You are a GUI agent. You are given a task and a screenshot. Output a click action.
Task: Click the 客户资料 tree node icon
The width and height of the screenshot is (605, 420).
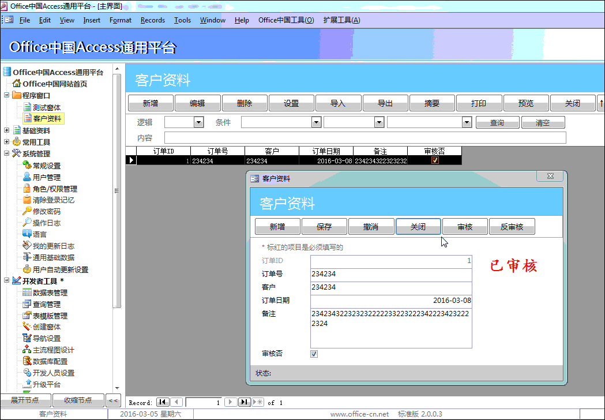click(x=27, y=118)
